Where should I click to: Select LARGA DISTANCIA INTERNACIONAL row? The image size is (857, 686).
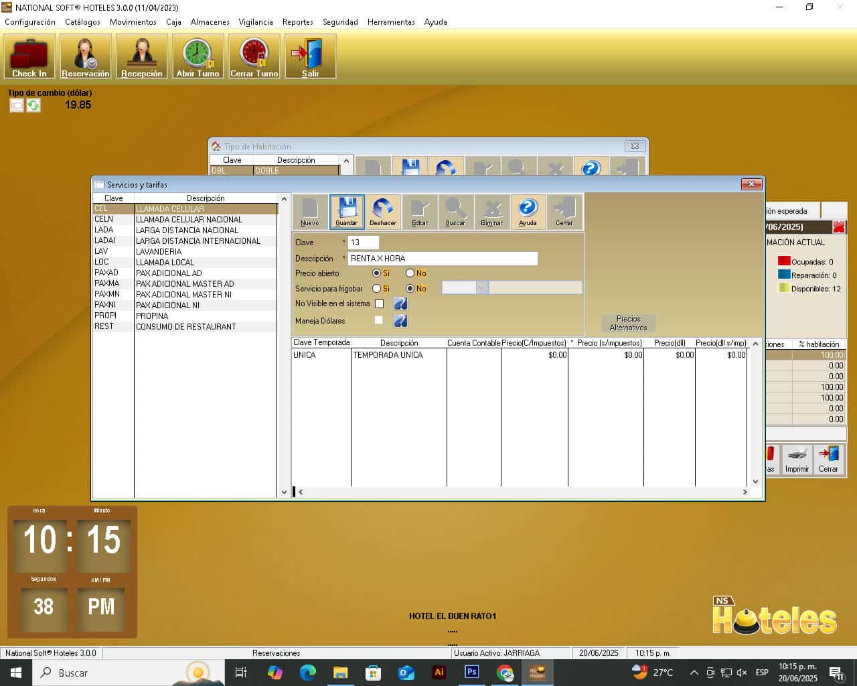tap(185, 241)
